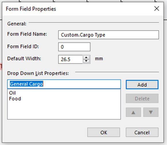The height and width of the screenshot is (145, 167).
Task: Decrease Default Width using the down spinner arrow
Action: pyautogui.click(x=86, y=61)
